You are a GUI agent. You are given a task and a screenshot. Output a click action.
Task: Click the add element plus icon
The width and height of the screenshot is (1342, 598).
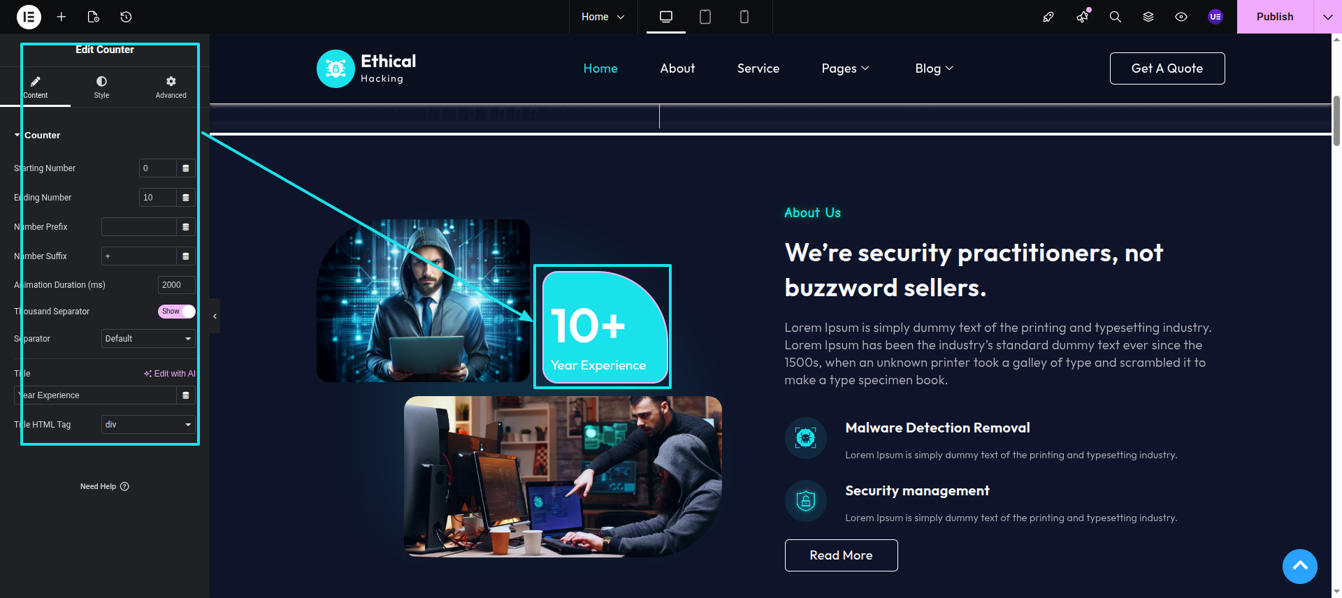62,17
